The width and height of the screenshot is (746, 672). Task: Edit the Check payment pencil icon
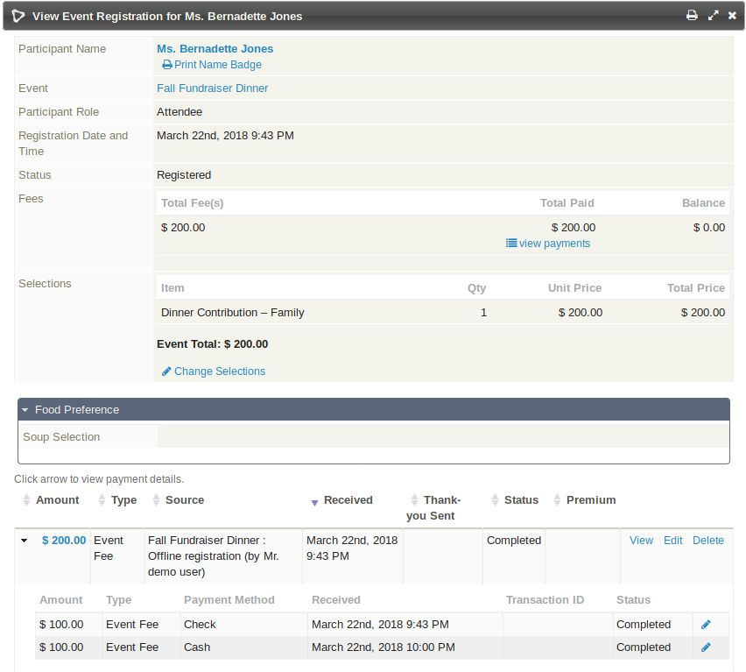(x=706, y=625)
